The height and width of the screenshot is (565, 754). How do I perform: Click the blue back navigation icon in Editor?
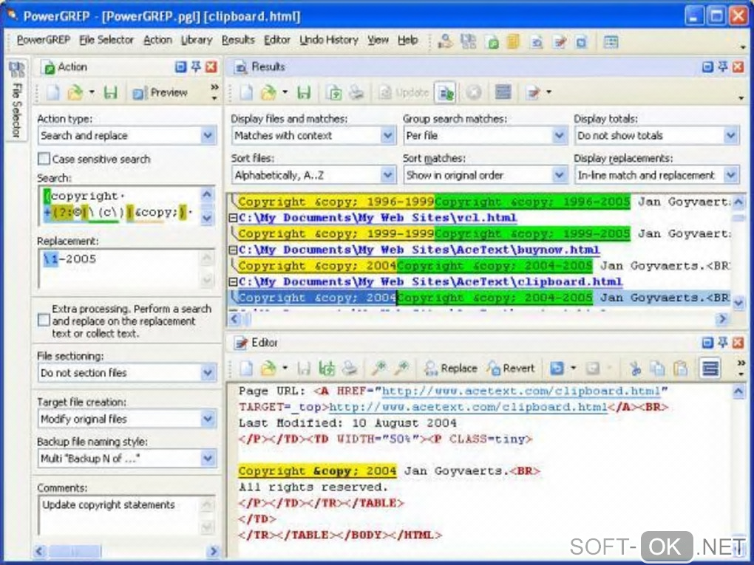(x=557, y=369)
